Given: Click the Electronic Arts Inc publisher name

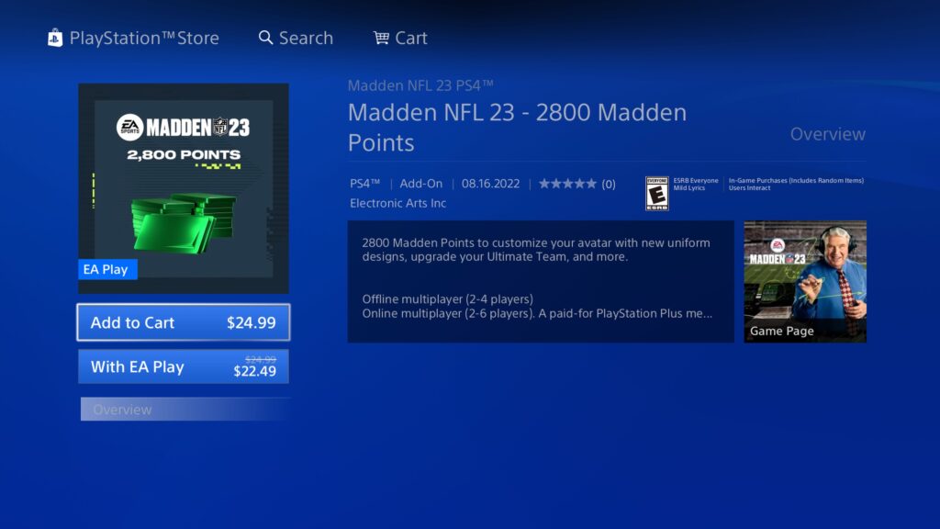Looking at the screenshot, I should tap(398, 203).
